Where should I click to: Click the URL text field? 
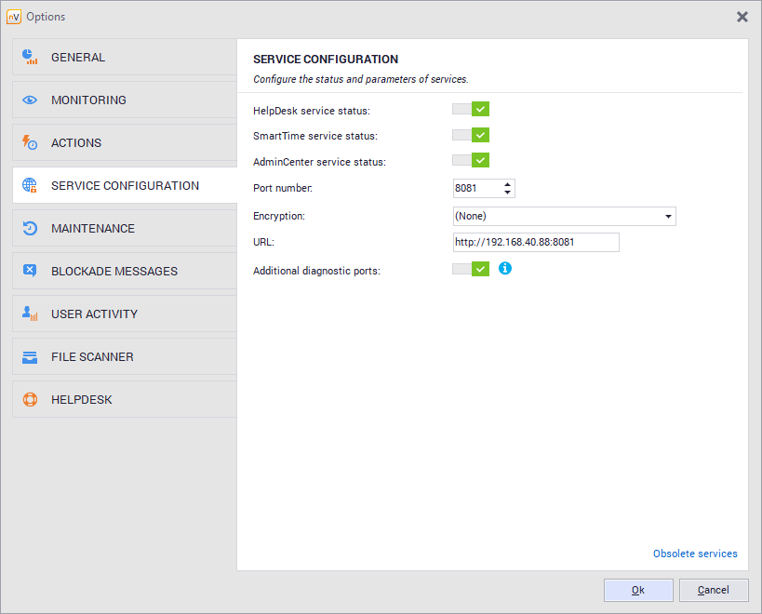pos(535,243)
